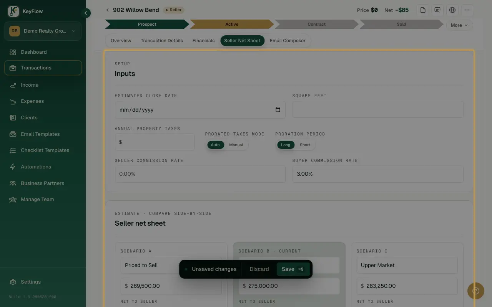Viewport: 492px width, 307px height.
Task: Click the Net -$85 value in the header
Action: click(x=402, y=10)
